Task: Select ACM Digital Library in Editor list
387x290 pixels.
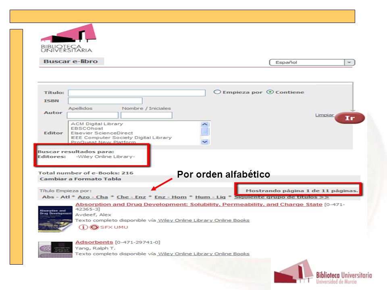Action: [97, 124]
